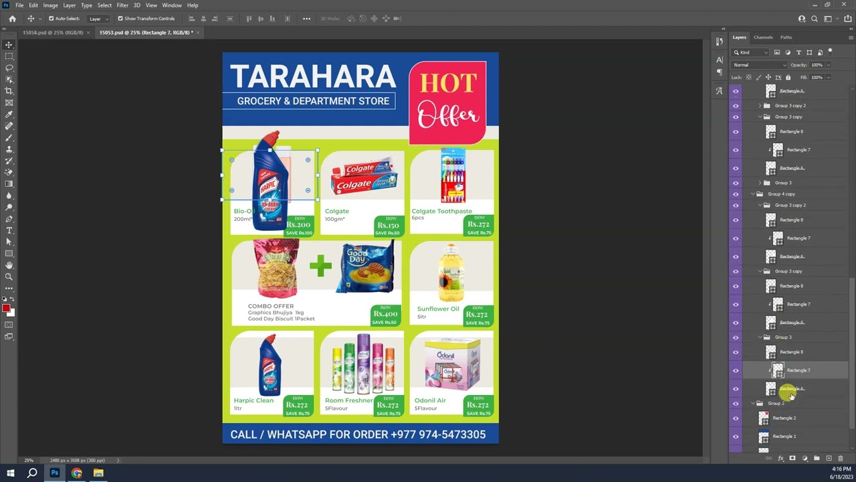The height and width of the screenshot is (482, 856).
Task: Collapse the Group 4 copy folder
Action: click(752, 194)
